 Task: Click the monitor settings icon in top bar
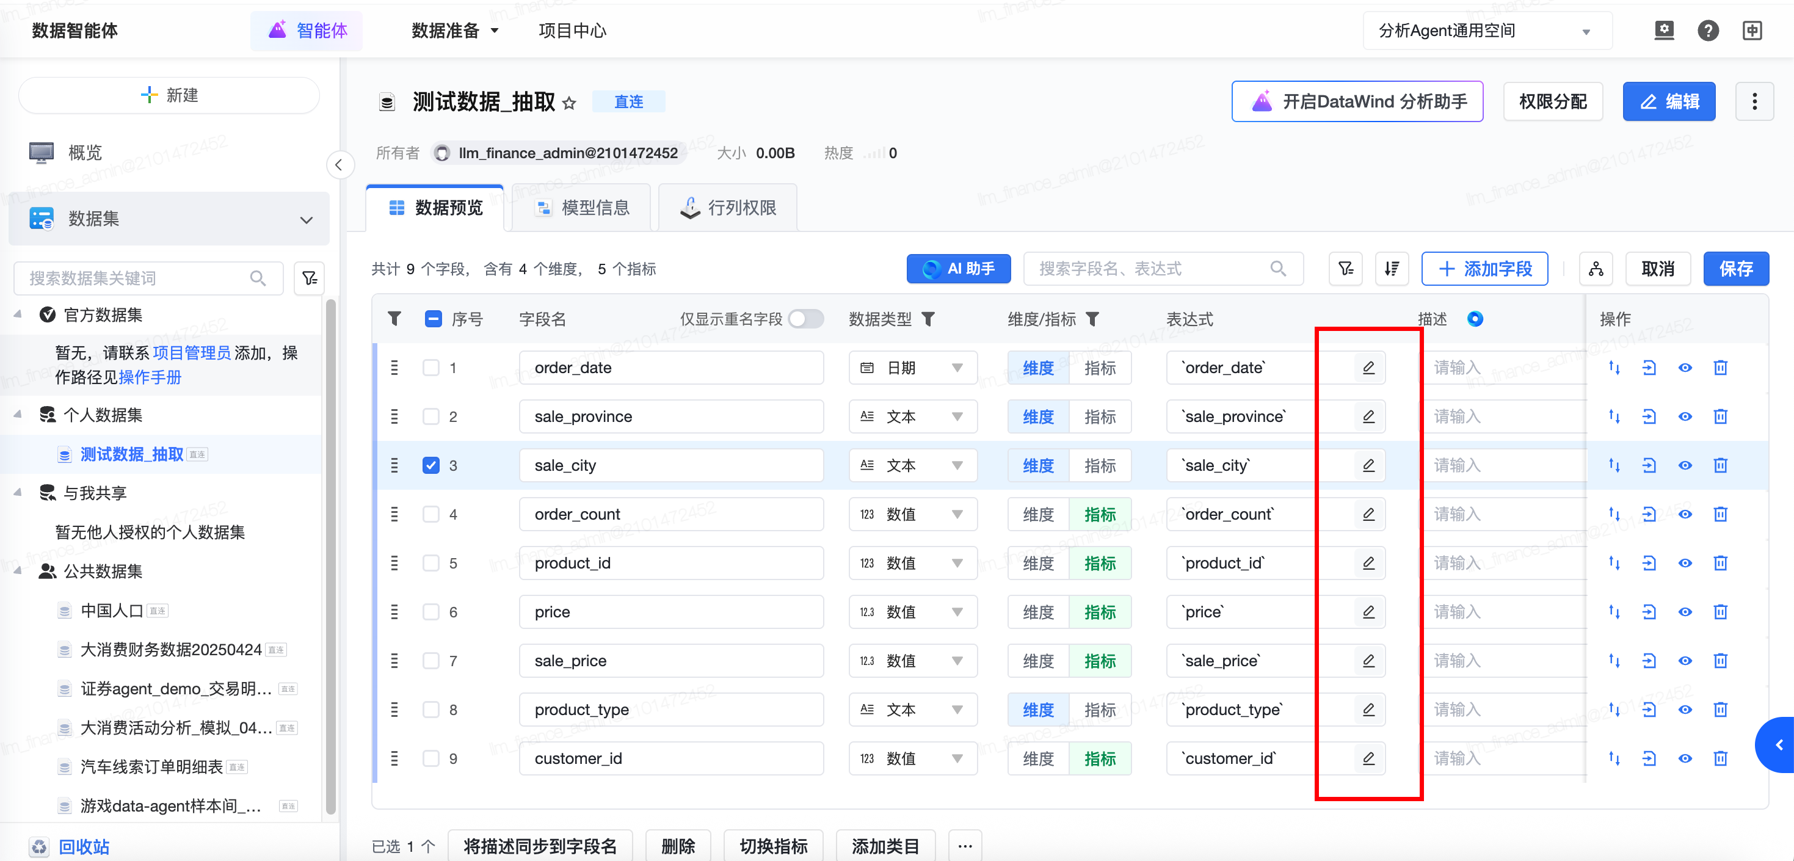pyautogui.click(x=1664, y=30)
